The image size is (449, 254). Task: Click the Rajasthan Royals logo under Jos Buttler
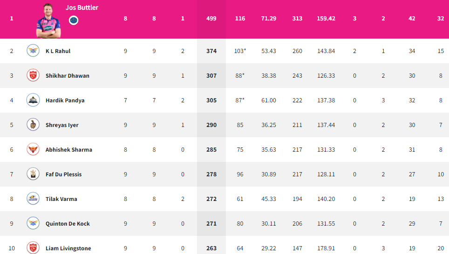pos(74,20)
